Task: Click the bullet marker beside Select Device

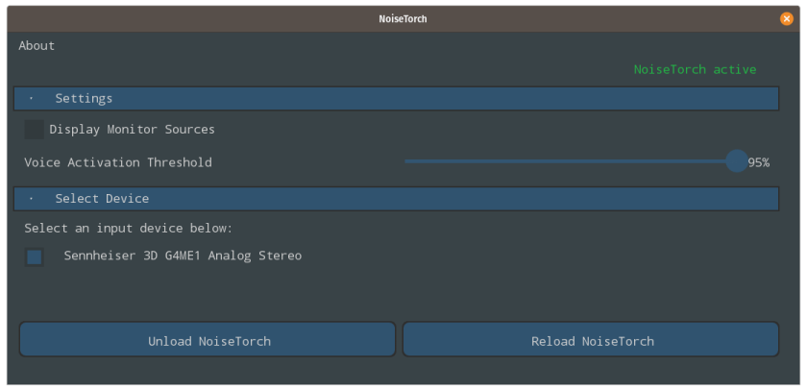Action: pyautogui.click(x=31, y=199)
